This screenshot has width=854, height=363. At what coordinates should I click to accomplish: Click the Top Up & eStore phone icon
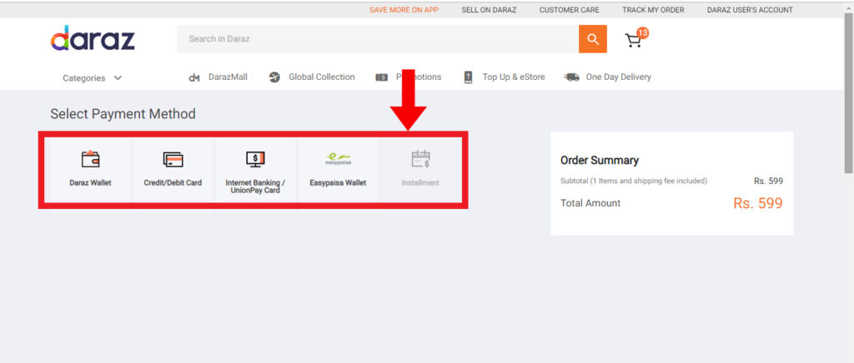(469, 77)
